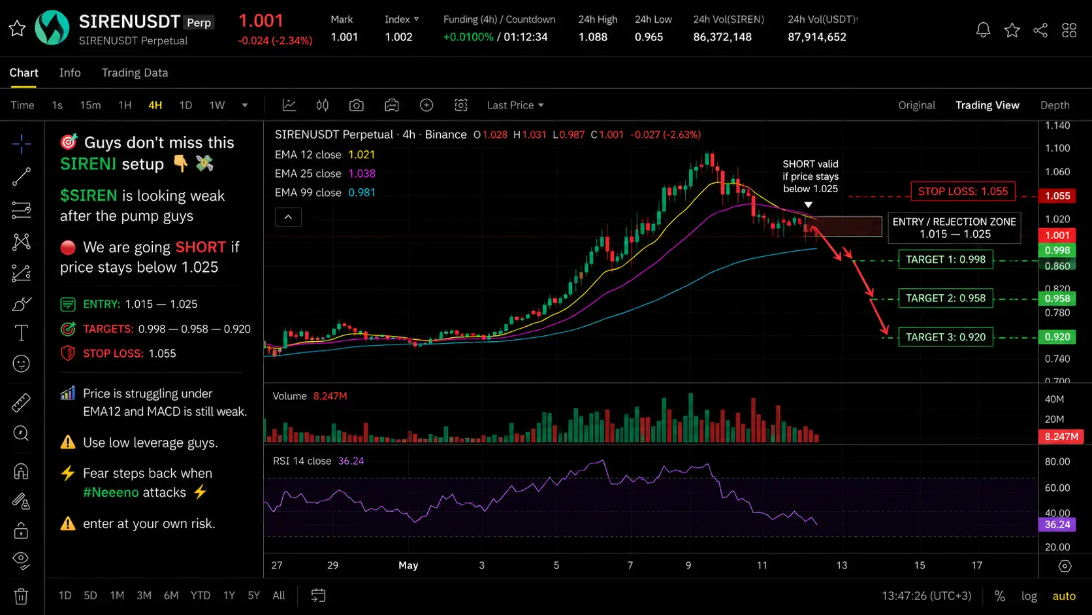1092x615 pixels.
Task: Click the star icon beside the bell
Action: coord(1012,30)
